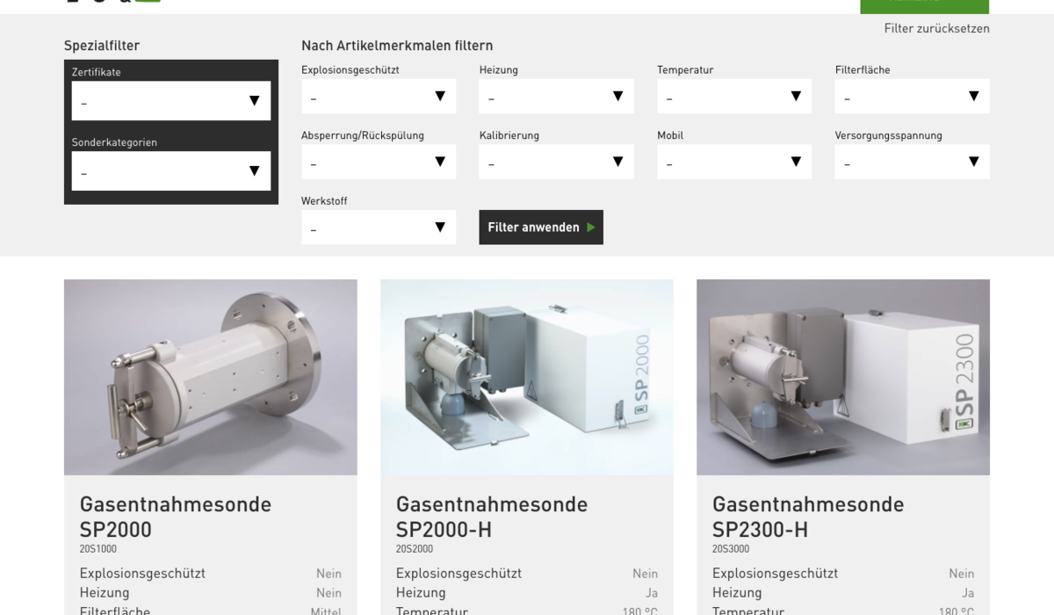Open the Gasentnahmesonde SP2000 title link
1054x615 pixels.
coord(175,517)
